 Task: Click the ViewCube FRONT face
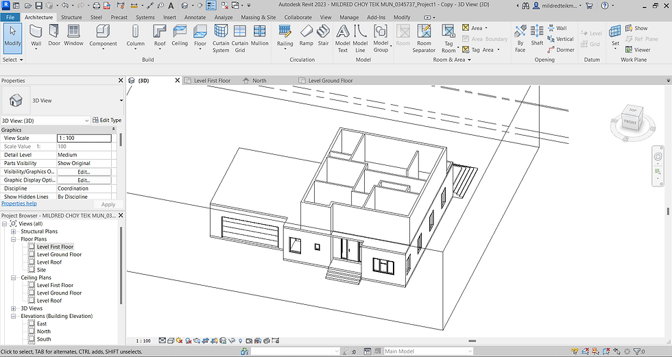[630, 122]
